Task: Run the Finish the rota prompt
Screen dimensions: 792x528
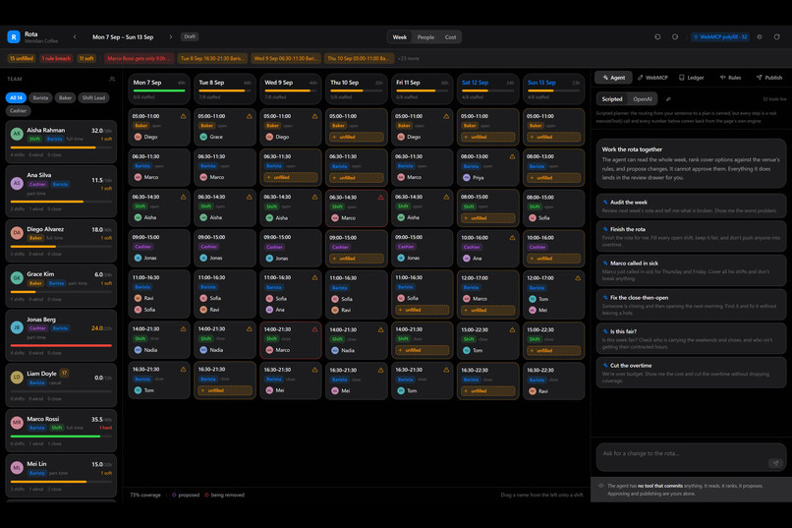Action: tap(691, 236)
